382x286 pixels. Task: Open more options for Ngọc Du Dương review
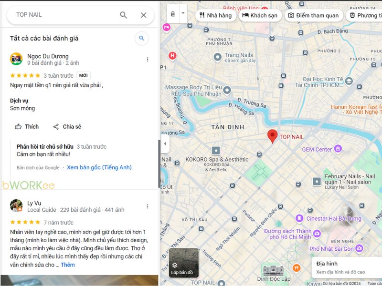click(x=148, y=59)
